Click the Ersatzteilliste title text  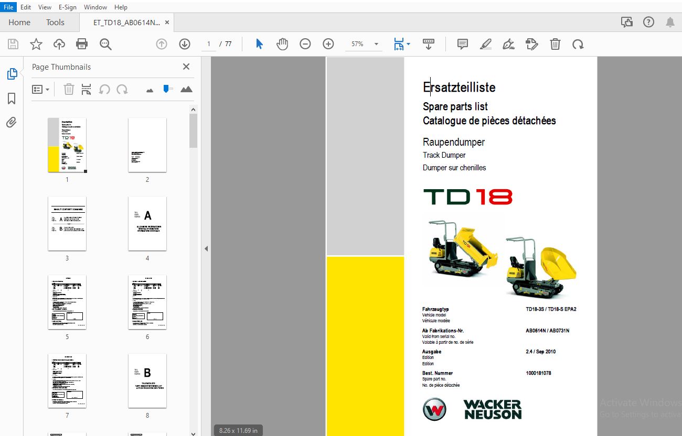point(459,88)
